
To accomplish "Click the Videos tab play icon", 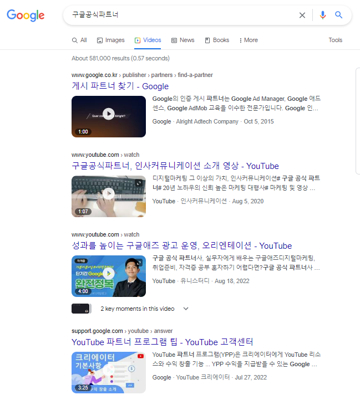I will (138, 40).
